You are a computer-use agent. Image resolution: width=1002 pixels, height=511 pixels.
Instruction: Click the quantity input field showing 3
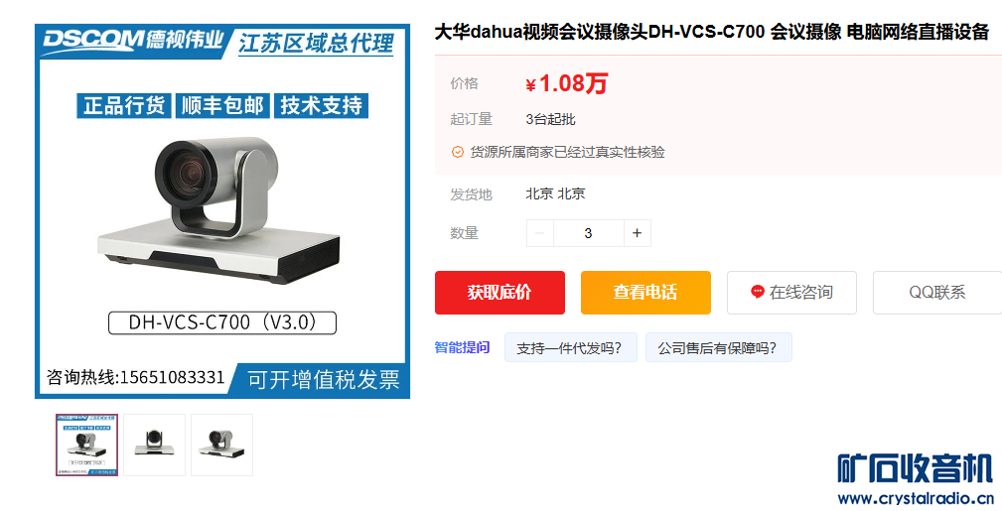(589, 233)
